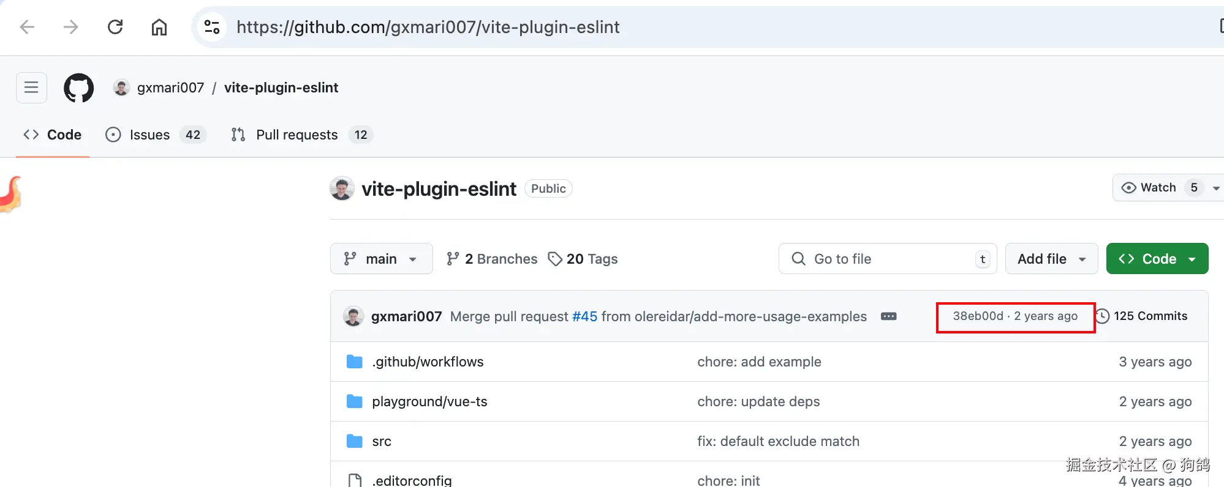Click the Watch count 5
The image size is (1224, 487).
(1194, 188)
